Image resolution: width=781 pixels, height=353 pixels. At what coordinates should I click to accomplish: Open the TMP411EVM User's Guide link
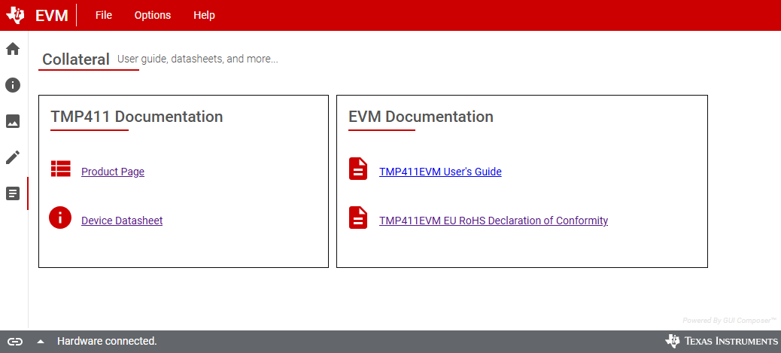tap(440, 172)
